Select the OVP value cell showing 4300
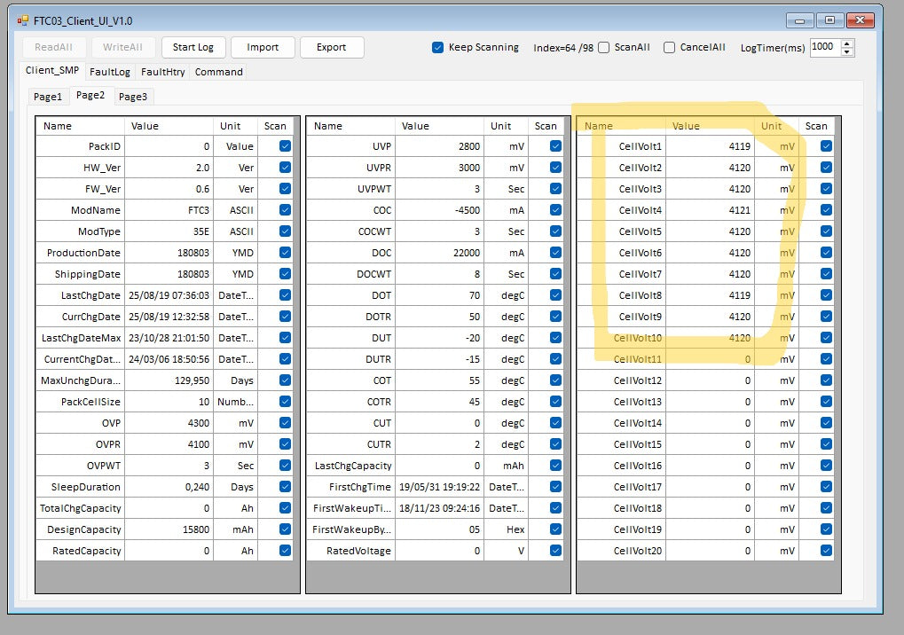The width and height of the screenshot is (904, 635). 169,423
